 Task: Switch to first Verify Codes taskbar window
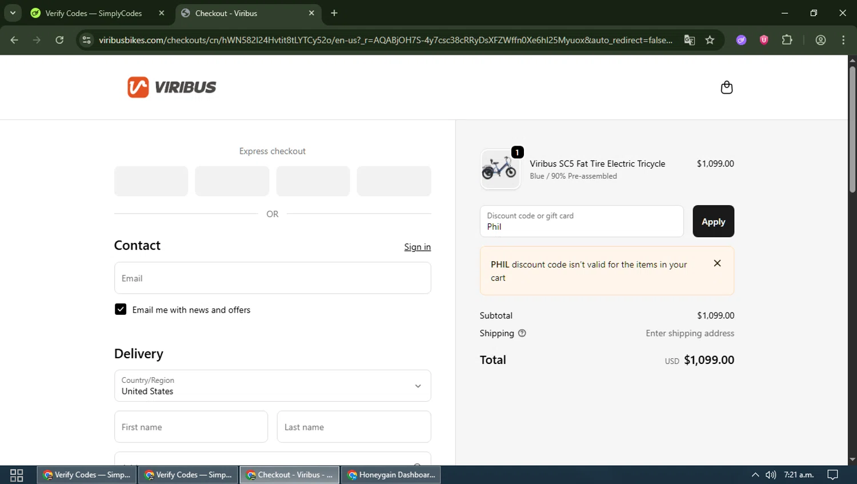tap(87, 475)
